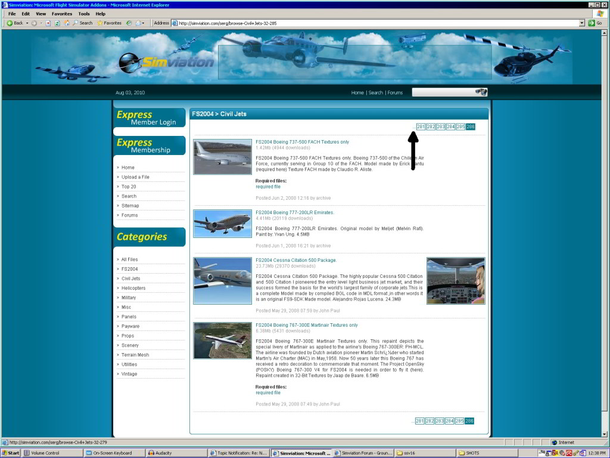Click required file link under Boeing 767-300E entry

point(268,393)
